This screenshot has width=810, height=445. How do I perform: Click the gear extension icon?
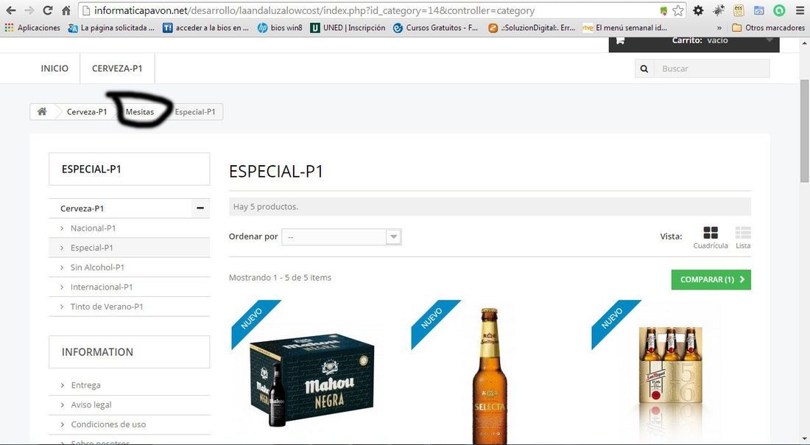tap(698, 10)
